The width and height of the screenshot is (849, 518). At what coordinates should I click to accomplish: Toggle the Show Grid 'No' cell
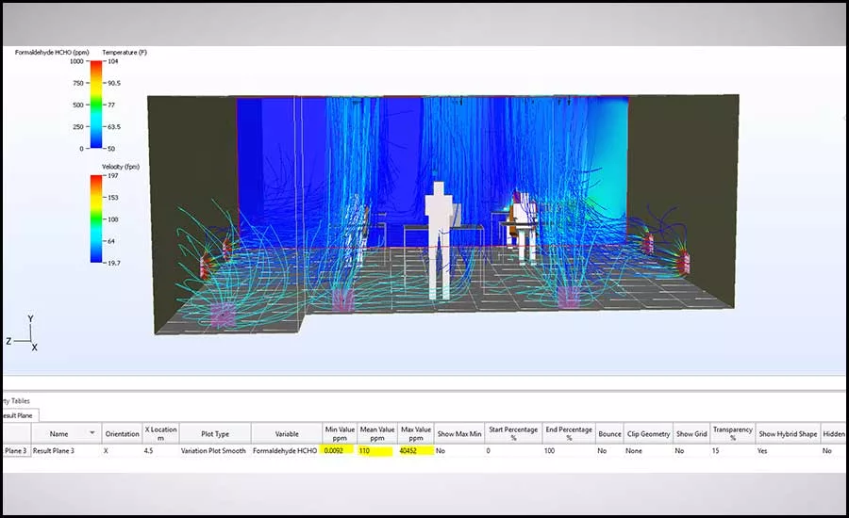pyautogui.click(x=691, y=450)
